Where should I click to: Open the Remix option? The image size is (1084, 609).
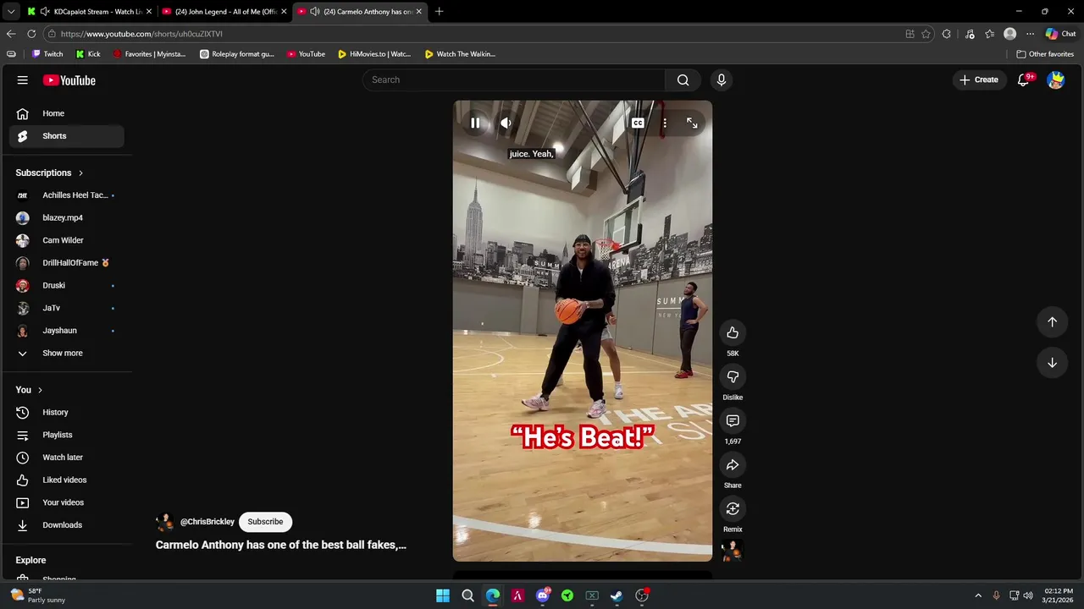[733, 508]
